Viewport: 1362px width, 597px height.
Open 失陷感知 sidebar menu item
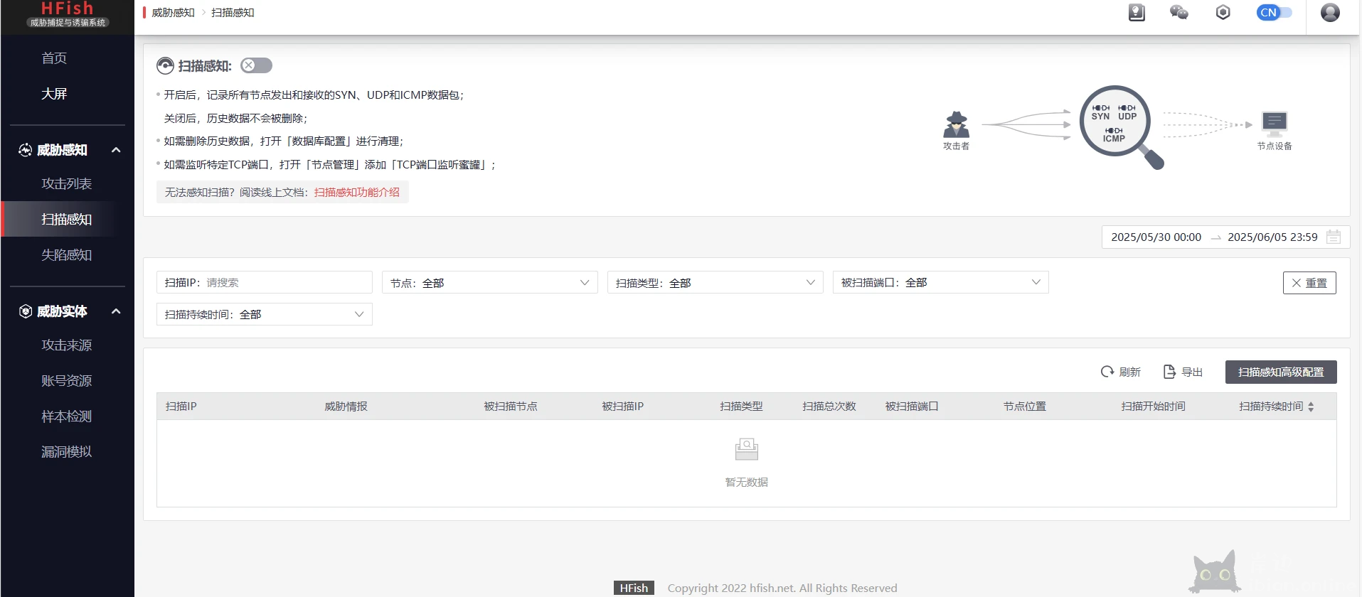pos(67,255)
